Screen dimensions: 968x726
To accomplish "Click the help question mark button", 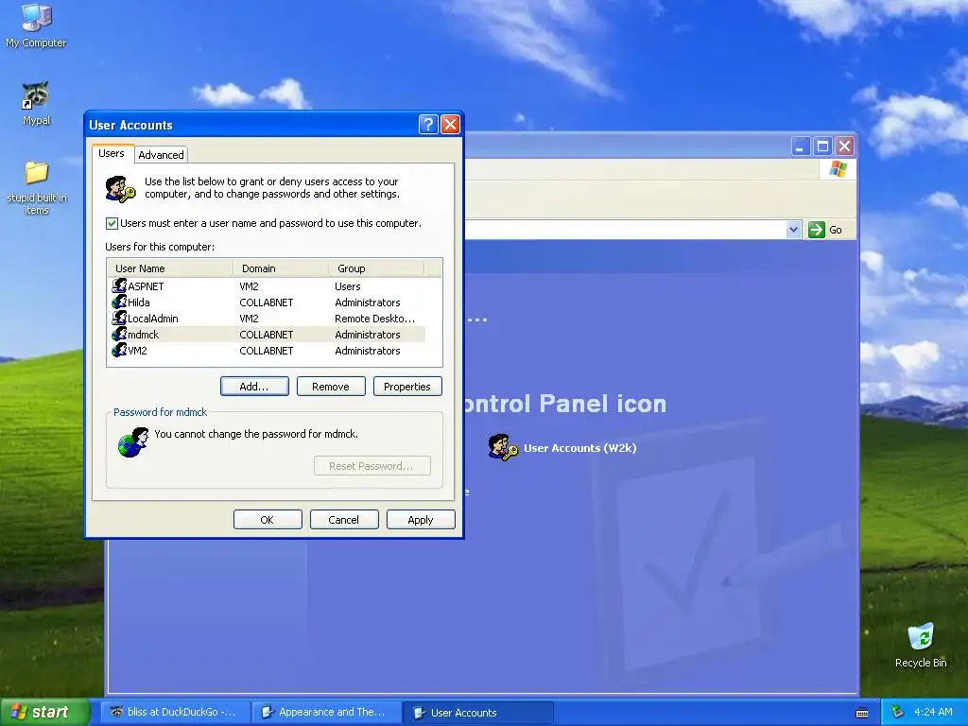I will [428, 125].
